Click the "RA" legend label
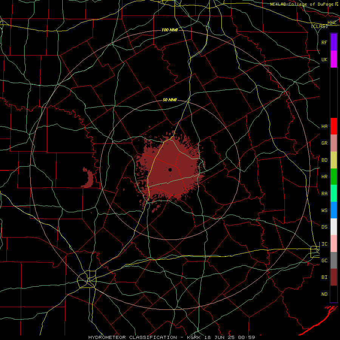This screenshot has height=340, width=340. click(325, 193)
